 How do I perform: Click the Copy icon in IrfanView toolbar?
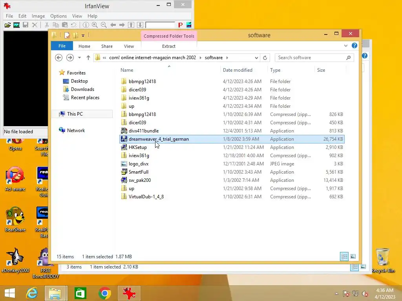tap(56, 25)
